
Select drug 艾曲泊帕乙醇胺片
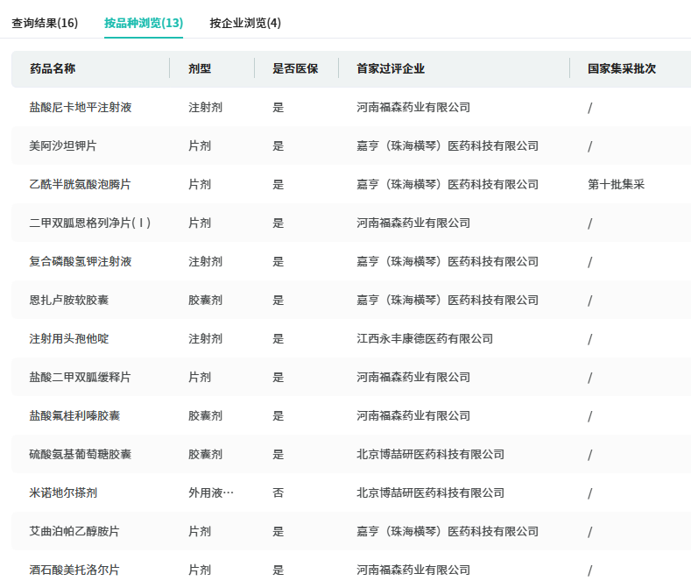(x=74, y=532)
